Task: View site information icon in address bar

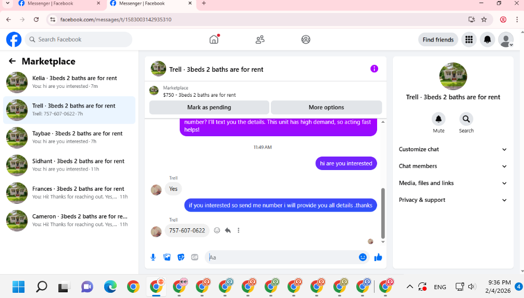Action: coord(53,19)
